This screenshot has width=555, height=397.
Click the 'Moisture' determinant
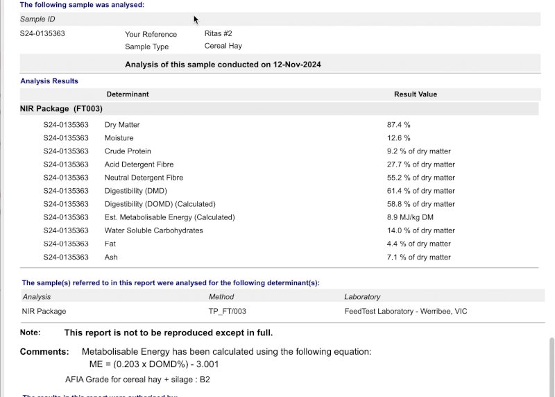[119, 137]
